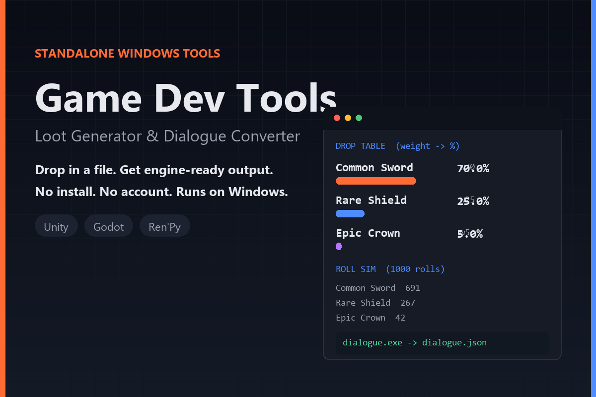596x397 pixels.
Task: Click the "Rare Shield 267" roll result
Action: [375, 303]
